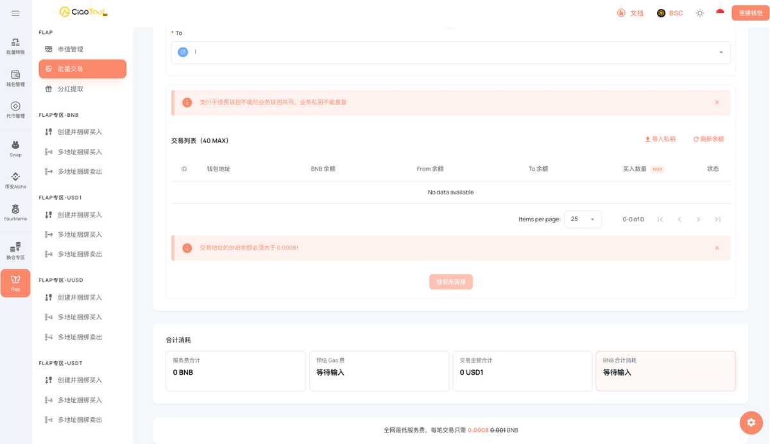Select the Swap section
Image resolution: width=770 pixels, height=444 pixels.
[x=15, y=148]
